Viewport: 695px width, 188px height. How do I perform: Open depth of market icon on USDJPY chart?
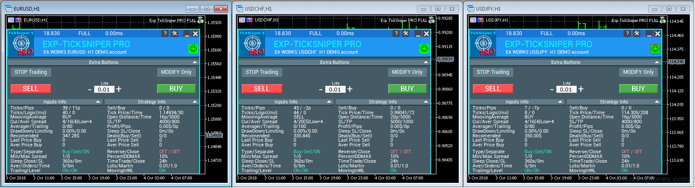point(480,20)
